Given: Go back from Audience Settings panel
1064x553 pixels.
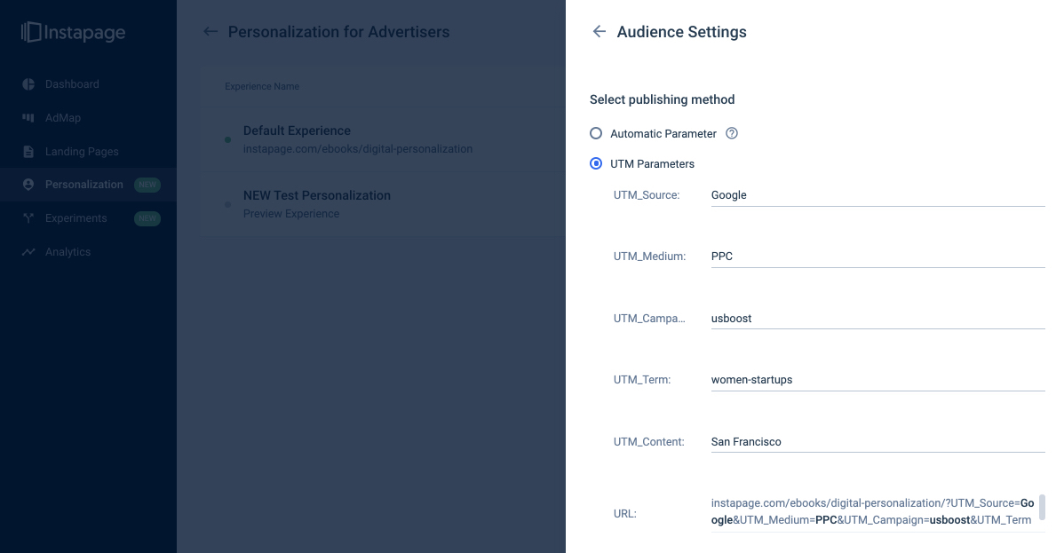Looking at the screenshot, I should pos(599,32).
